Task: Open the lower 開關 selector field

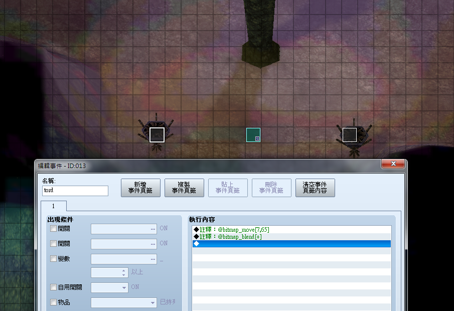Action: 124,244
